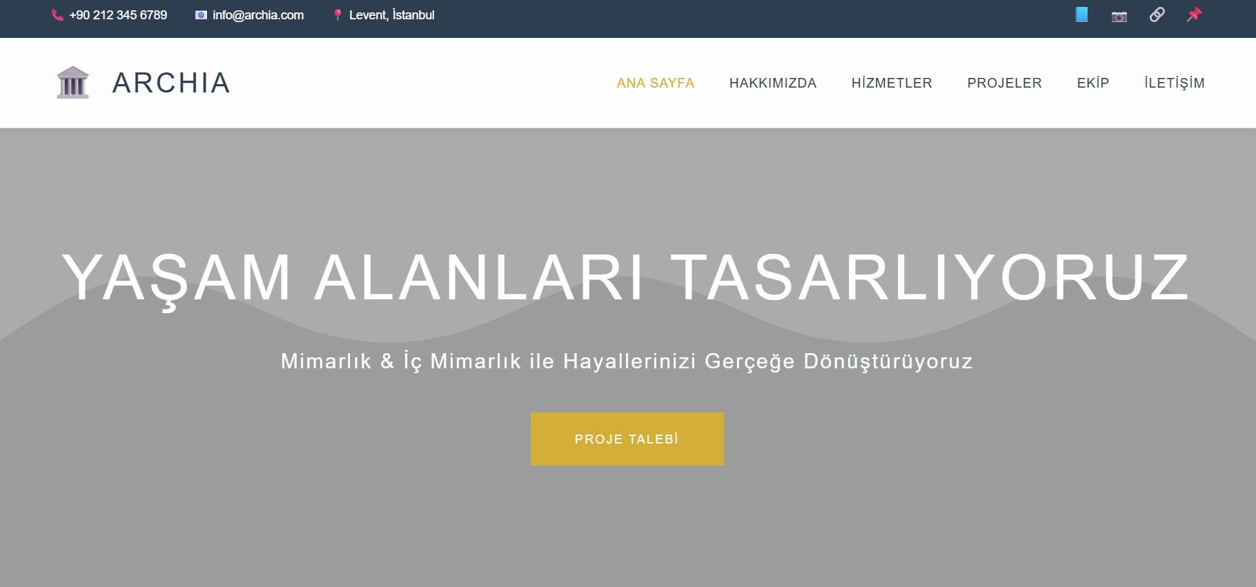Click the ARCHIA logo text
1256x587 pixels.
point(171,83)
